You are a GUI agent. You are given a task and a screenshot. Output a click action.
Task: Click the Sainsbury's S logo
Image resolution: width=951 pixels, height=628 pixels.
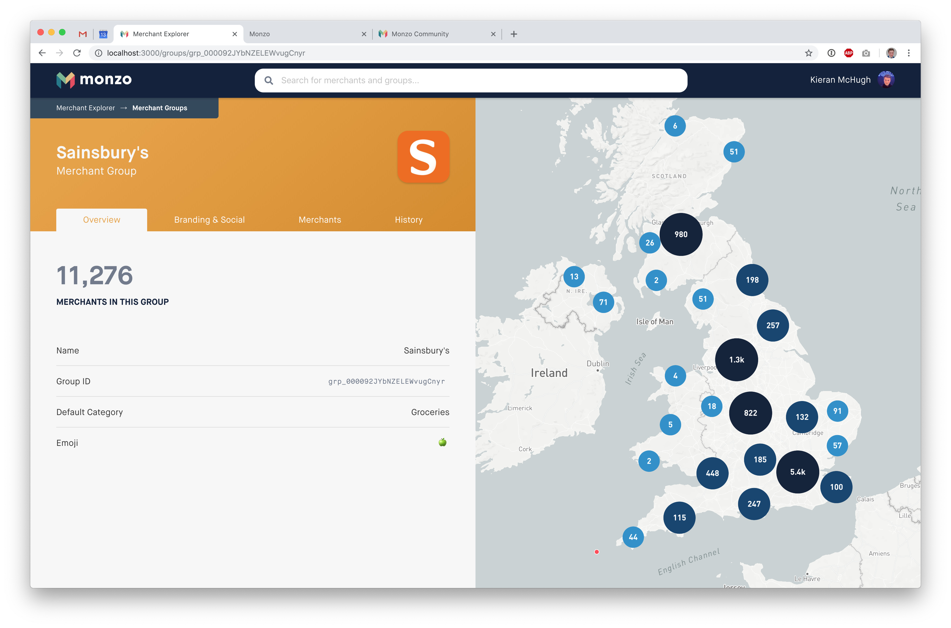423,157
